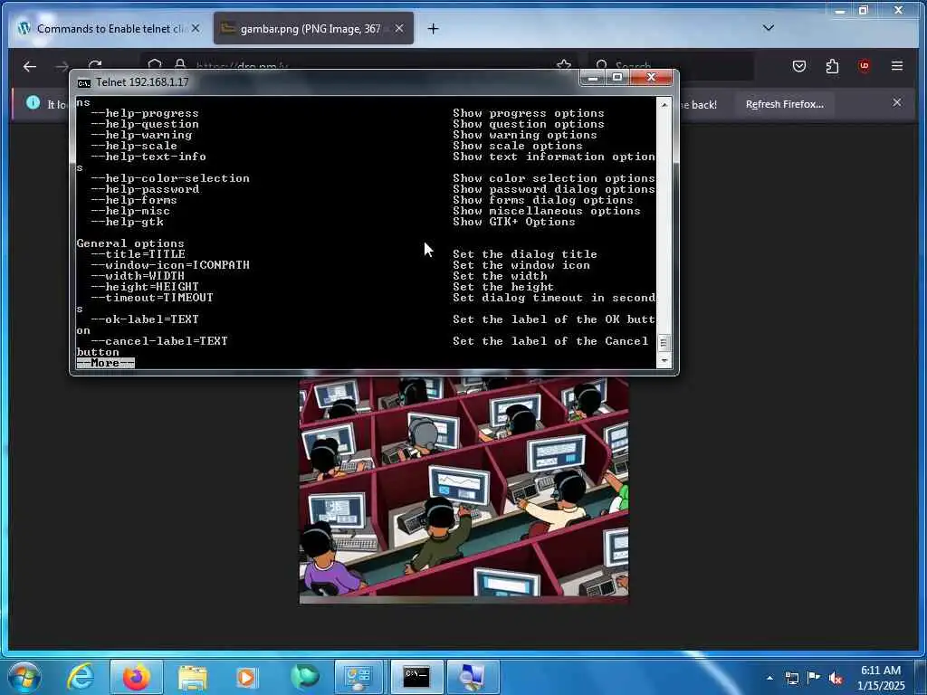Open the Telnet window system menu icon
Image resolution: width=927 pixels, height=695 pixels.
pos(84,82)
